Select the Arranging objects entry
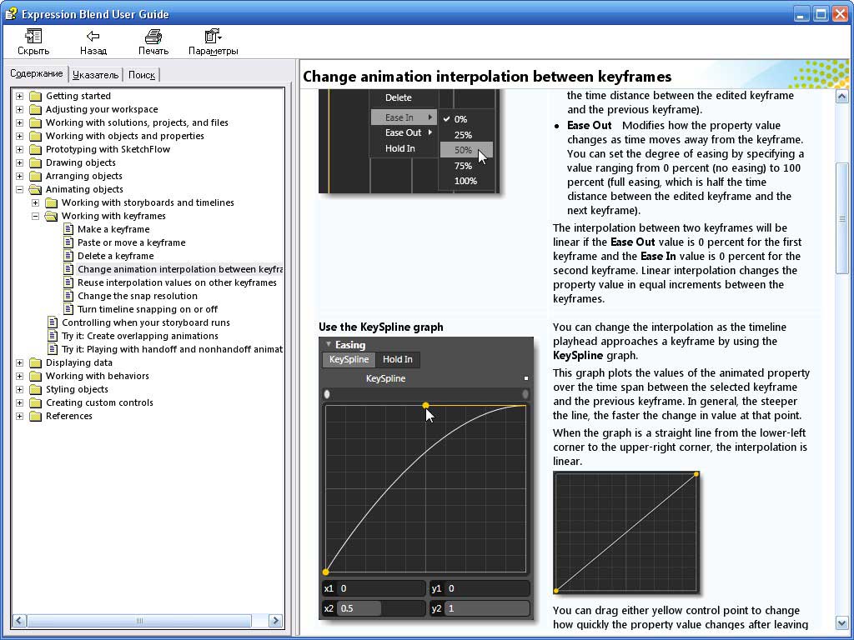 (x=84, y=177)
